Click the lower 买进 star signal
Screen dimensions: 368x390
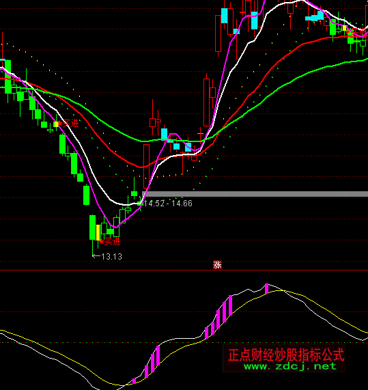coord(110,242)
